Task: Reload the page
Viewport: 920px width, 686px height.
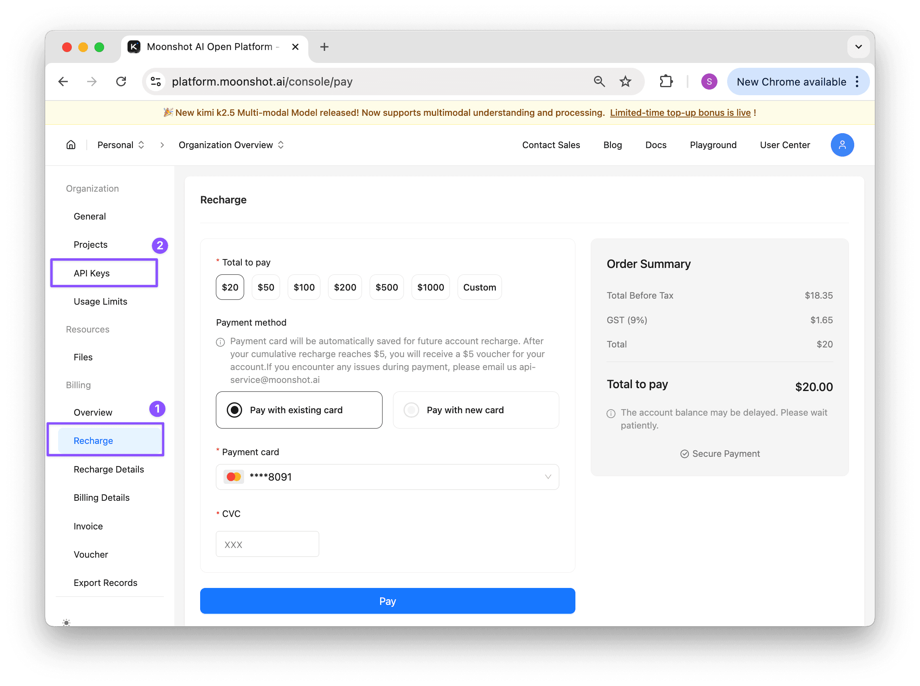Action: [121, 82]
